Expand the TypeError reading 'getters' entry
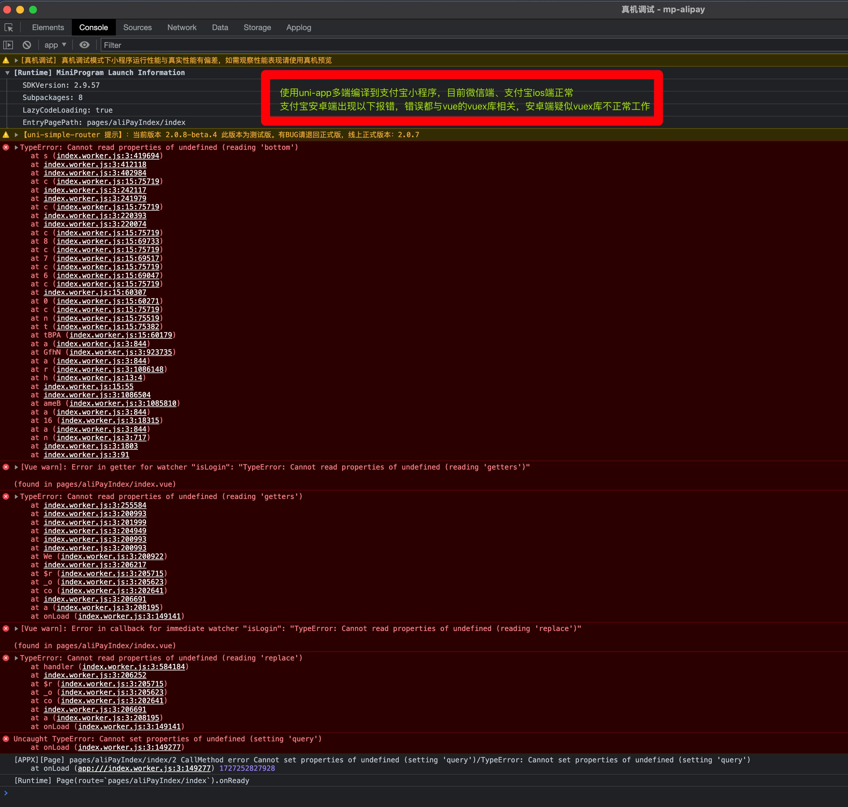The width and height of the screenshot is (848, 807). click(17, 496)
